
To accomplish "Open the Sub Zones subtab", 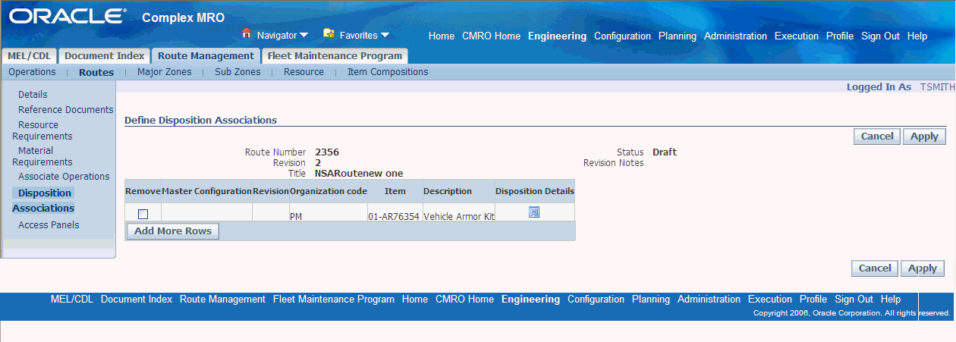I will click(237, 72).
